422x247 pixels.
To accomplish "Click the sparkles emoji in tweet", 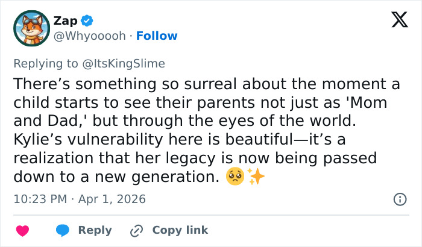I will coord(256,177).
